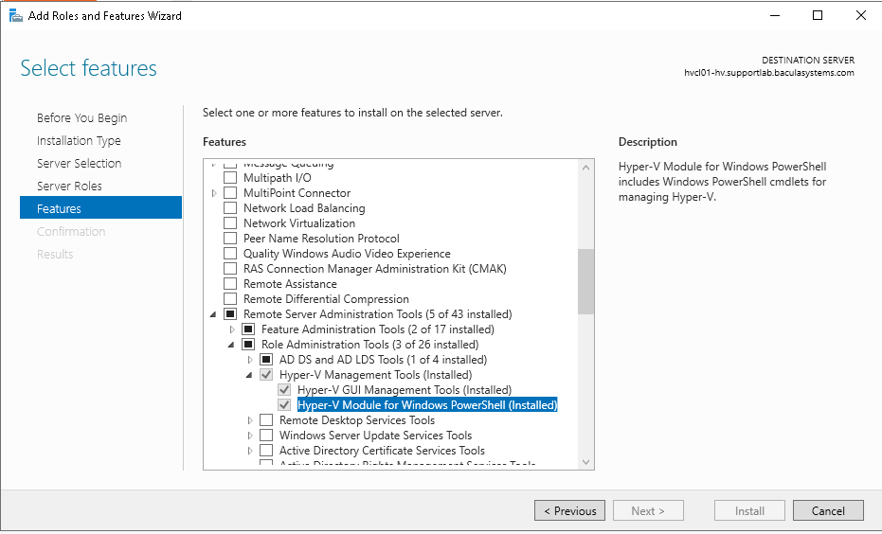Select Windows Server Update Services Tools label
Screen dimensions: 882x534
click(376, 436)
